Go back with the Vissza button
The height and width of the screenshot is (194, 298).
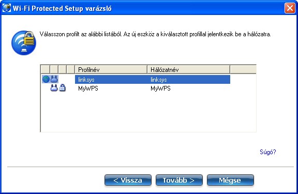tap(128, 180)
